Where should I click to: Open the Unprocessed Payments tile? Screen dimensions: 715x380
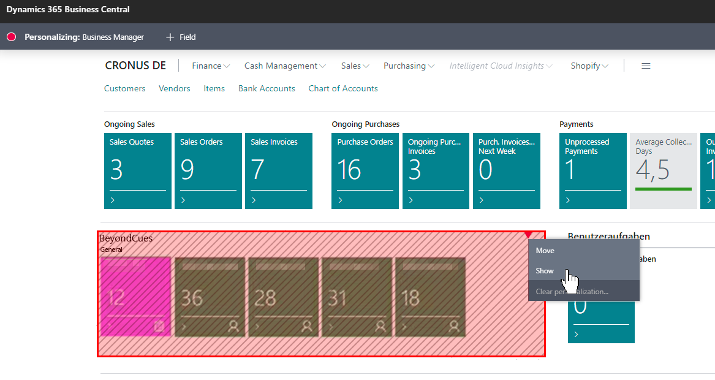click(x=593, y=170)
